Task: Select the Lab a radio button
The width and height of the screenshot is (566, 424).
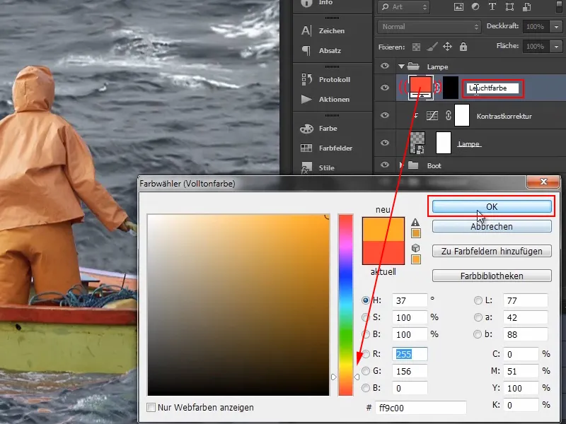Action: click(x=478, y=317)
